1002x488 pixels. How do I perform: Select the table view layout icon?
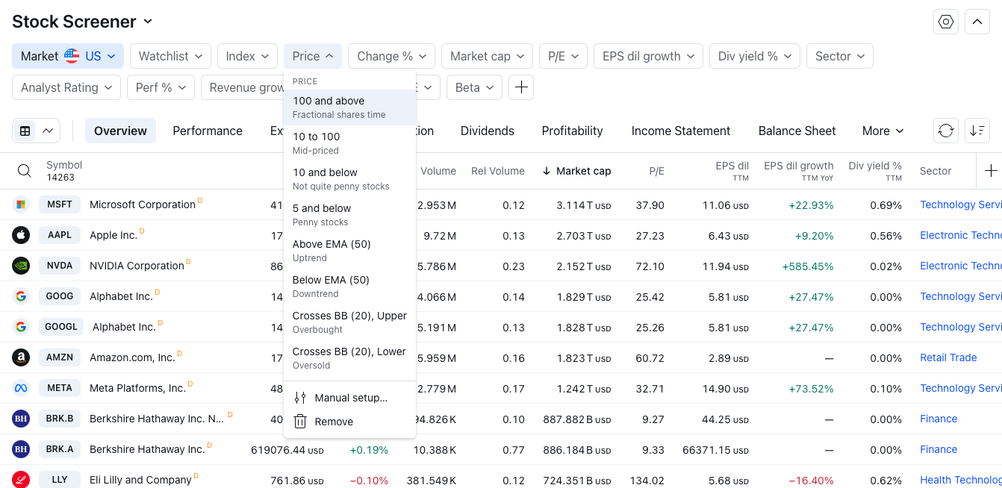[25, 131]
